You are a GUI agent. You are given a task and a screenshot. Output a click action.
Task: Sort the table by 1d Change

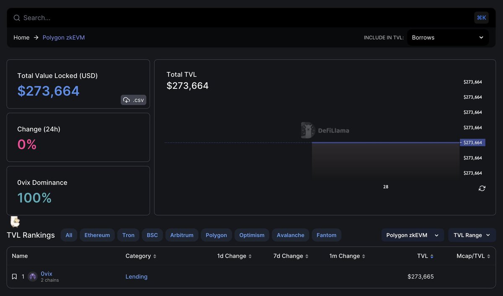coord(234,256)
